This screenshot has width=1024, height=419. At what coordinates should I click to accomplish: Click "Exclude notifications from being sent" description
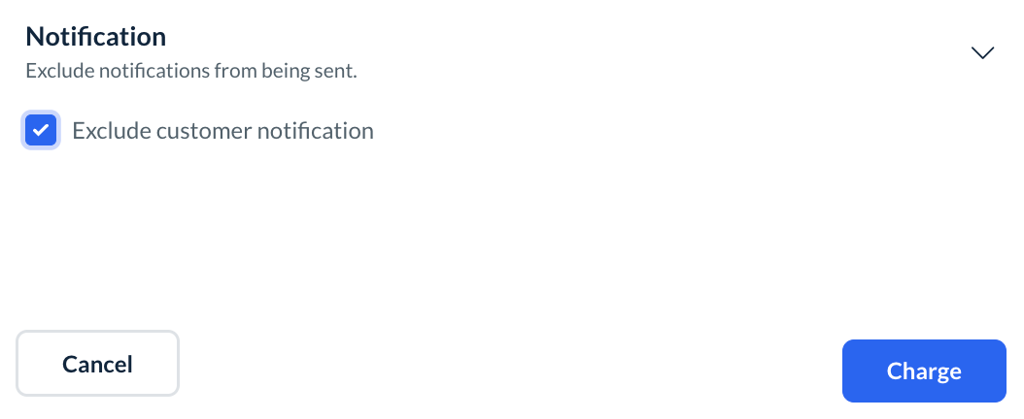[191, 71]
